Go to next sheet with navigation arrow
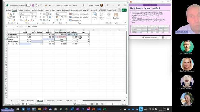This screenshot has width=200, height=112. [x=11, y=100]
